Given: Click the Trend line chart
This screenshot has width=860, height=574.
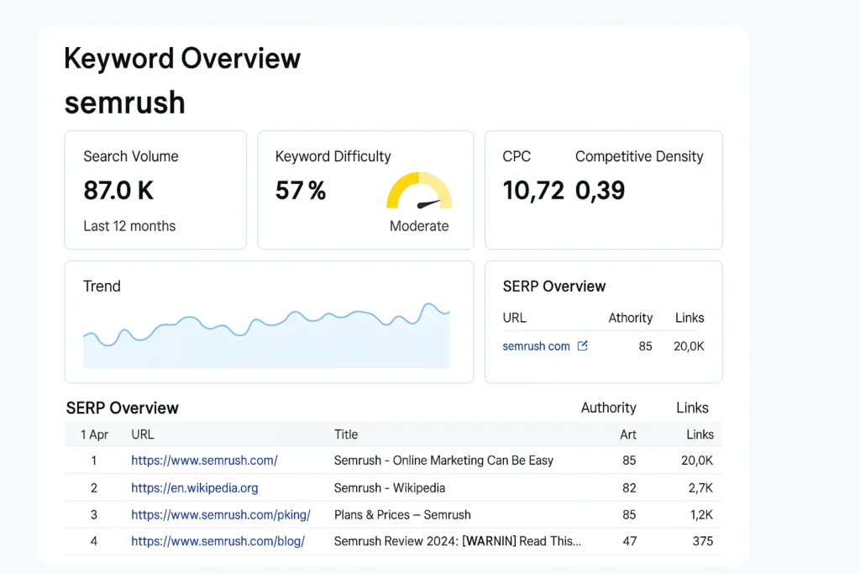Looking at the screenshot, I should pos(266,334).
